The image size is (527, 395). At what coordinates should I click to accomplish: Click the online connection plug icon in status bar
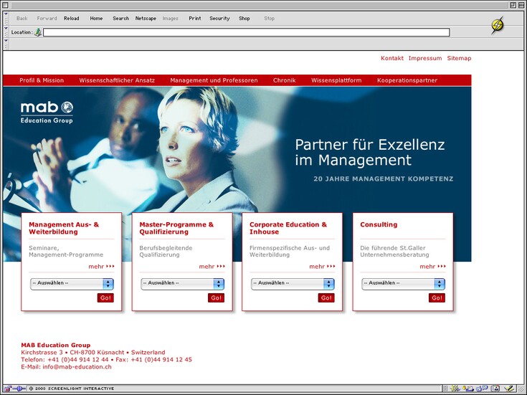(19, 389)
